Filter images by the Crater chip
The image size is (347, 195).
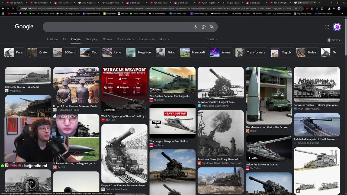pos(39,52)
